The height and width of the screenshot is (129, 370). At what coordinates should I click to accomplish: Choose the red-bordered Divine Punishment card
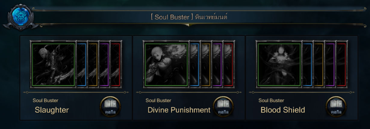pyautogui.click(x=229, y=64)
